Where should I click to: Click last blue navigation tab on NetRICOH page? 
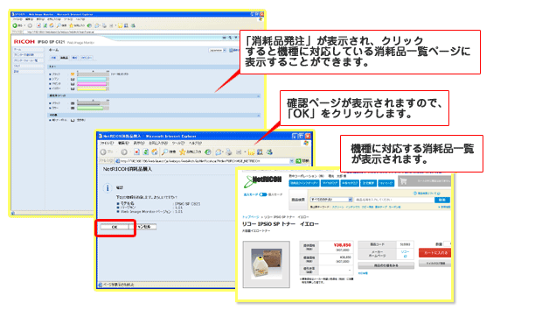[x=386, y=183]
